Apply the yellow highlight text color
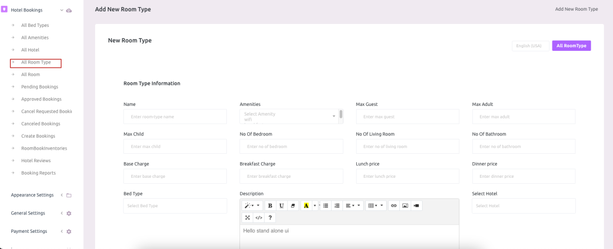 (306, 206)
